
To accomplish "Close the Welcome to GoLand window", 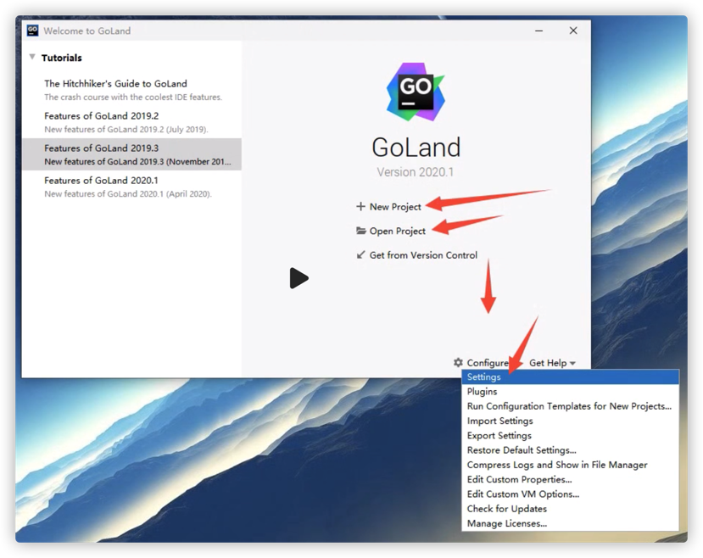I will (573, 31).
